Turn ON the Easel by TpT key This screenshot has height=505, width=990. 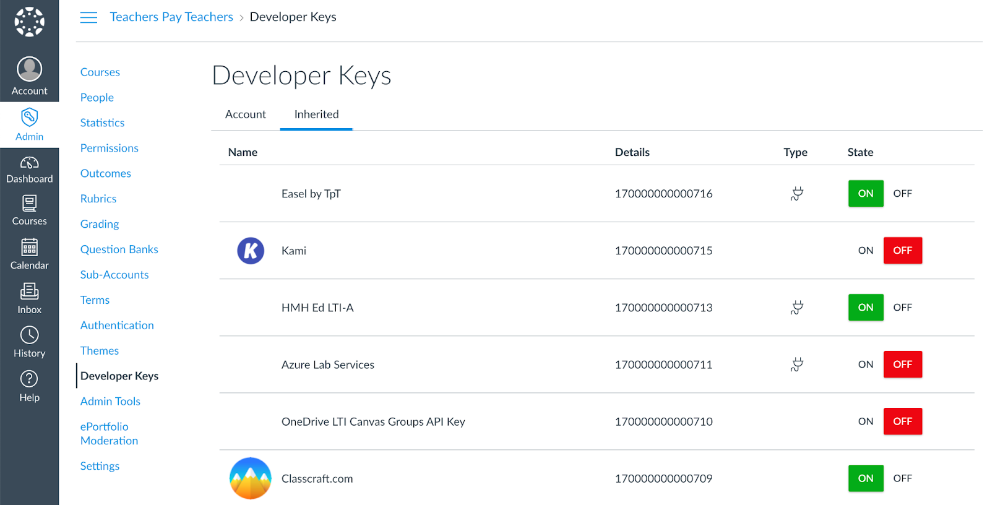(866, 194)
